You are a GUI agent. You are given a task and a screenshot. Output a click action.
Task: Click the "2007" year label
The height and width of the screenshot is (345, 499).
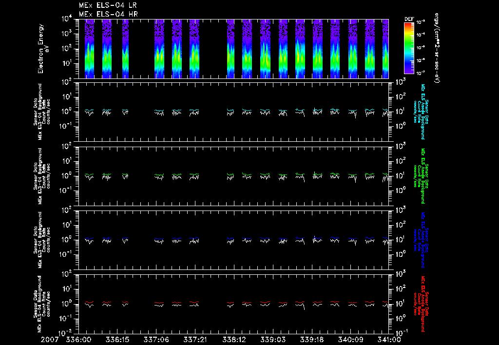point(50,340)
